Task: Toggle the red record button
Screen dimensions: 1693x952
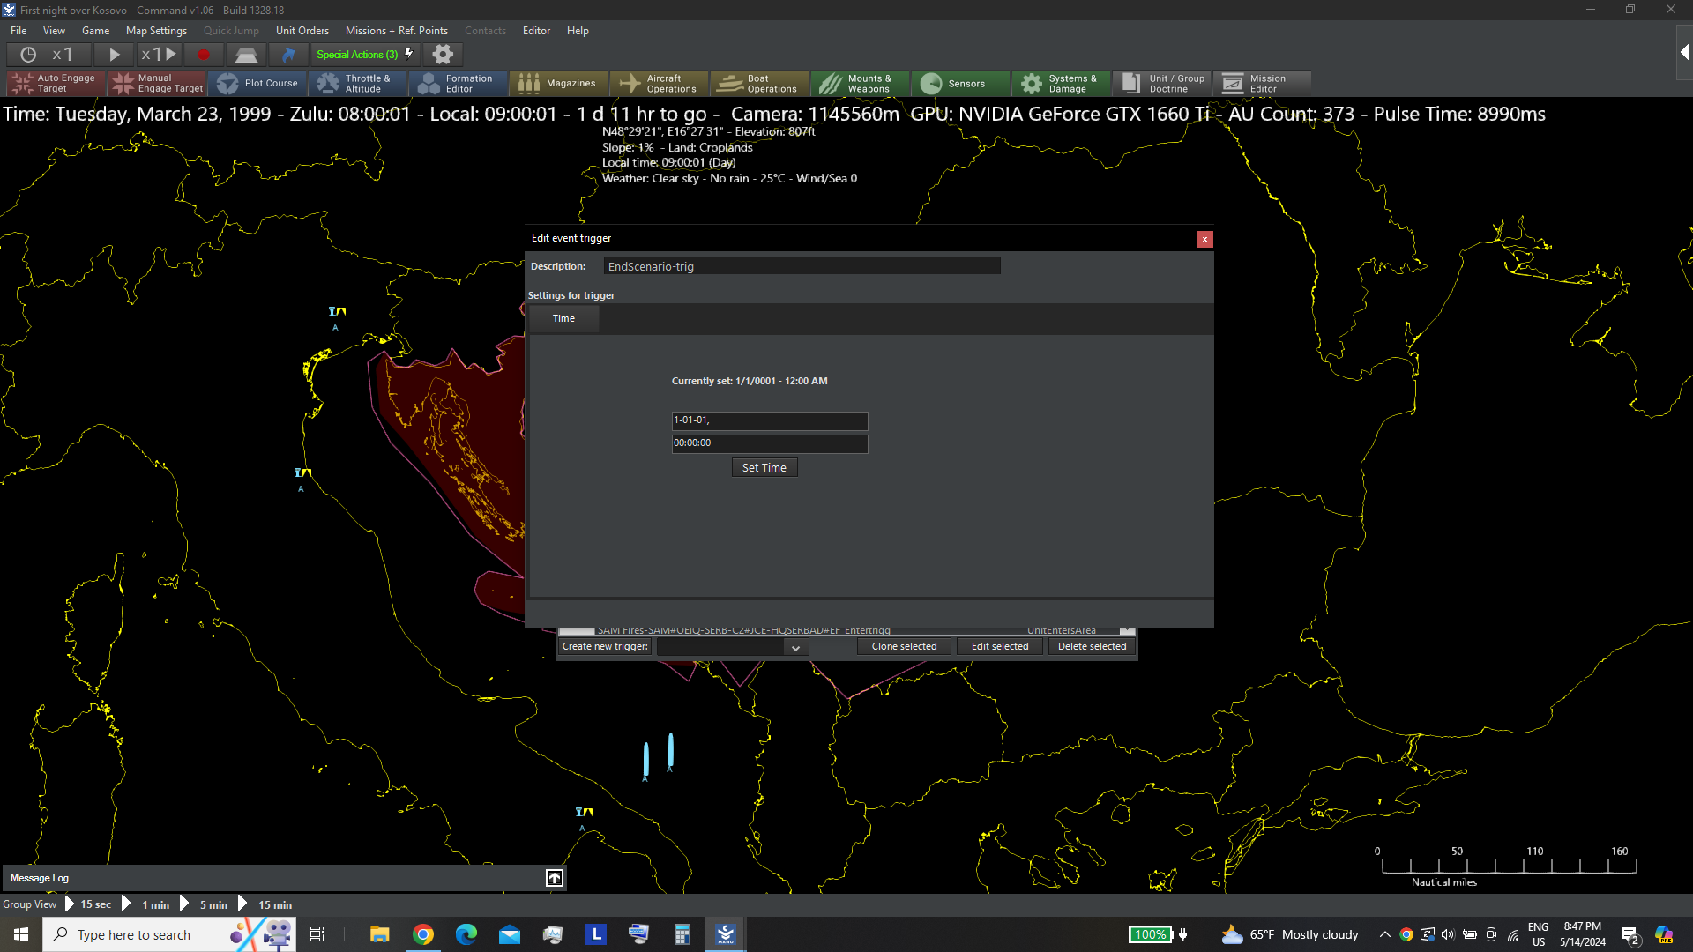Action: click(x=204, y=55)
